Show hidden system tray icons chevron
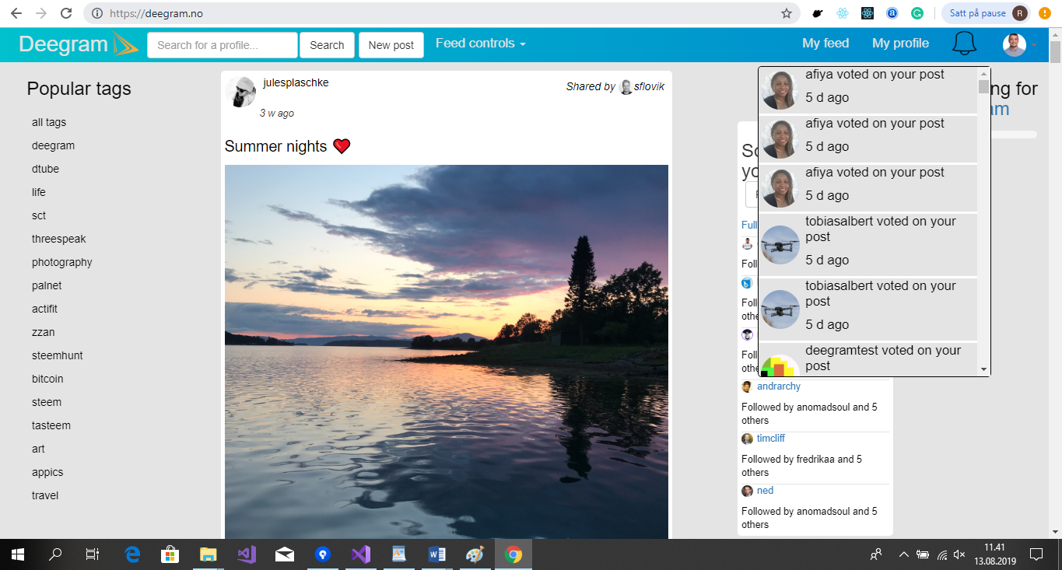The width and height of the screenshot is (1062, 570). click(903, 554)
